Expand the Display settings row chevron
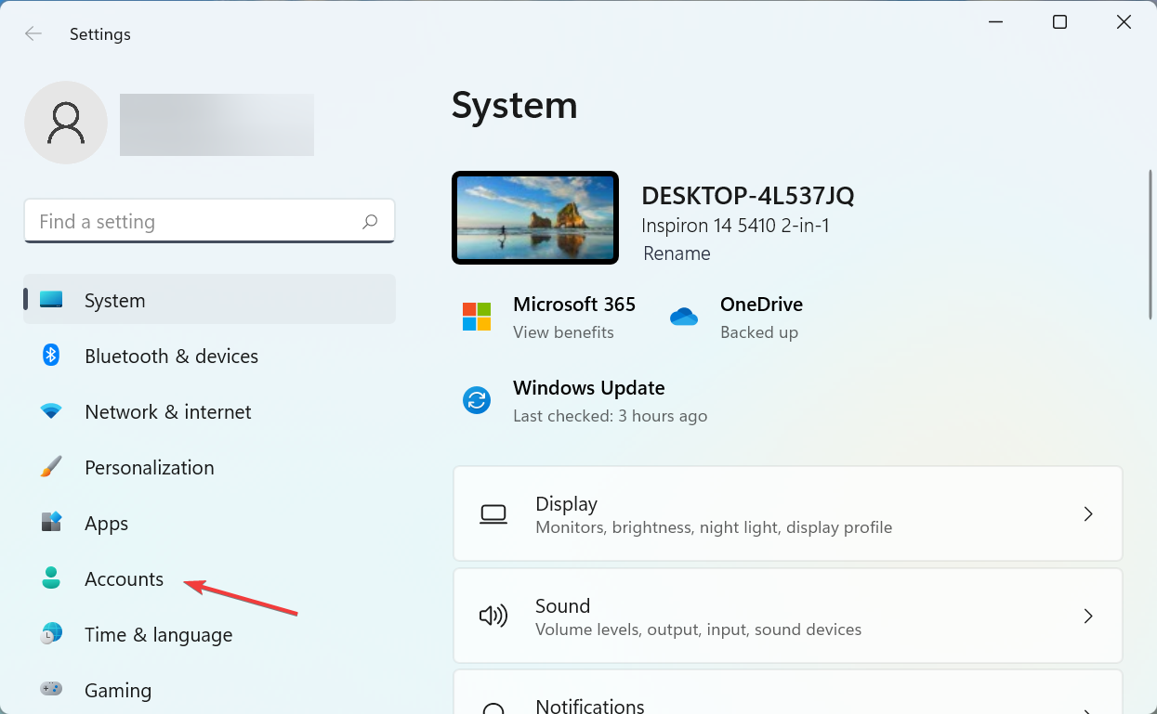This screenshot has width=1157, height=714. click(x=1087, y=513)
